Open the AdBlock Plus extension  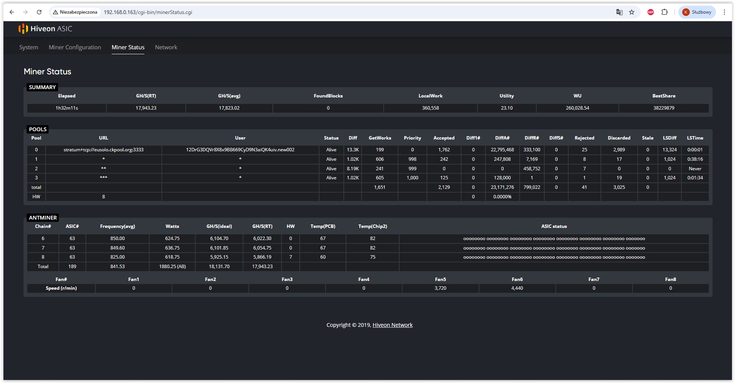click(x=651, y=12)
